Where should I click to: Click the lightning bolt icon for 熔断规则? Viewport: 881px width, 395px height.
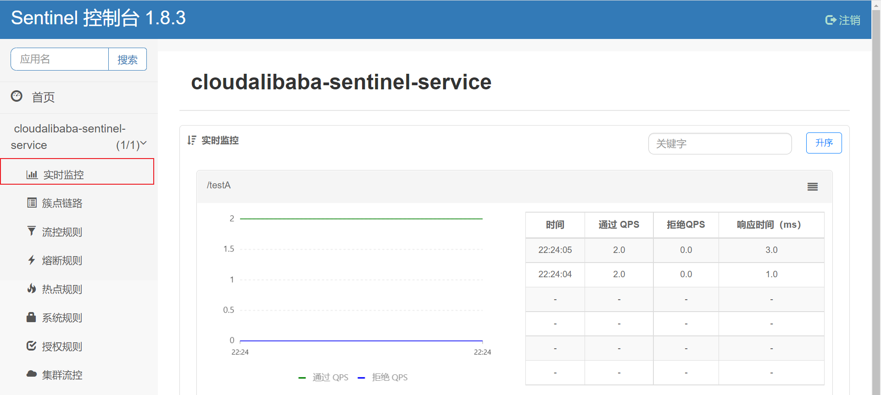coord(31,260)
